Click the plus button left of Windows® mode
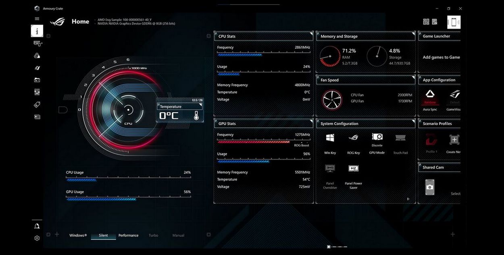This screenshot has width=504, height=255. pos(57,234)
